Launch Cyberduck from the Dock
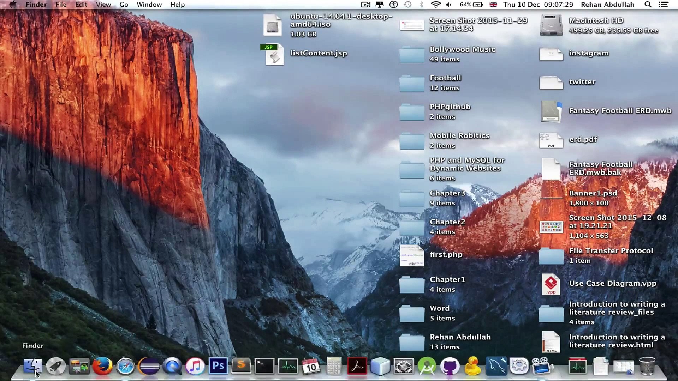The height and width of the screenshot is (381, 678). click(x=473, y=366)
